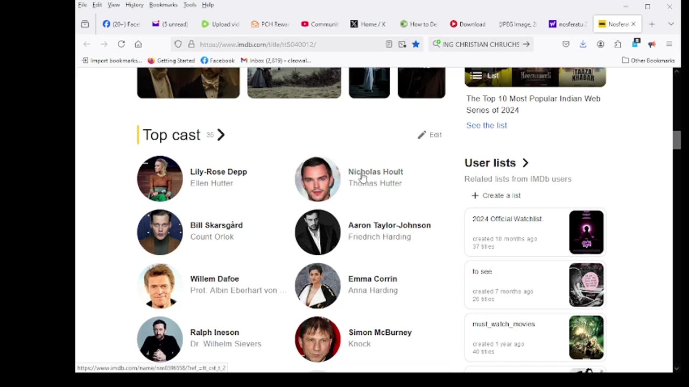689x387 pixels.
Task: Click the search box with CHRISTIAN CHRUCHS
Action: (x=481, y=44)
